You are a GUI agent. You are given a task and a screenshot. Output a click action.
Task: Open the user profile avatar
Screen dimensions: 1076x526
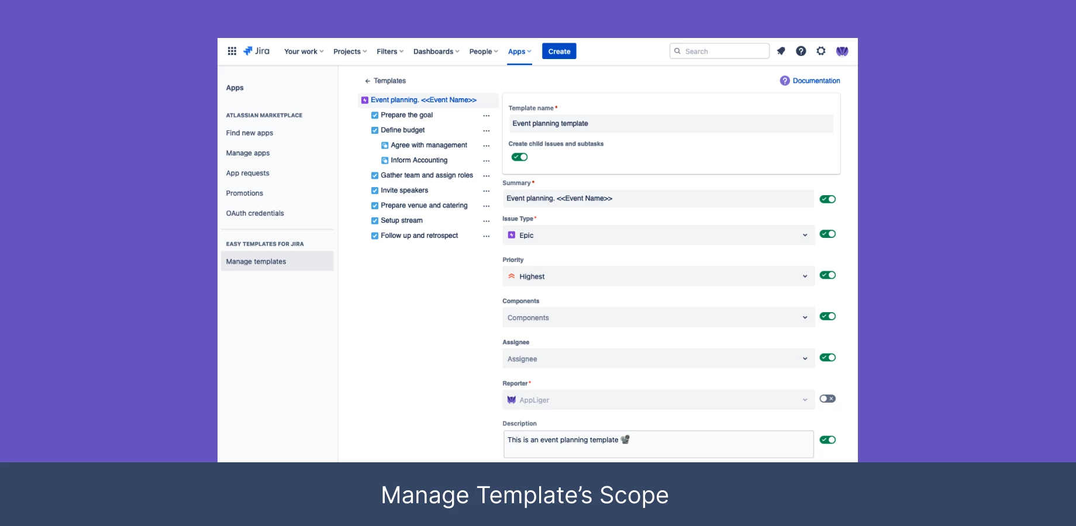(x=842, y=51)
